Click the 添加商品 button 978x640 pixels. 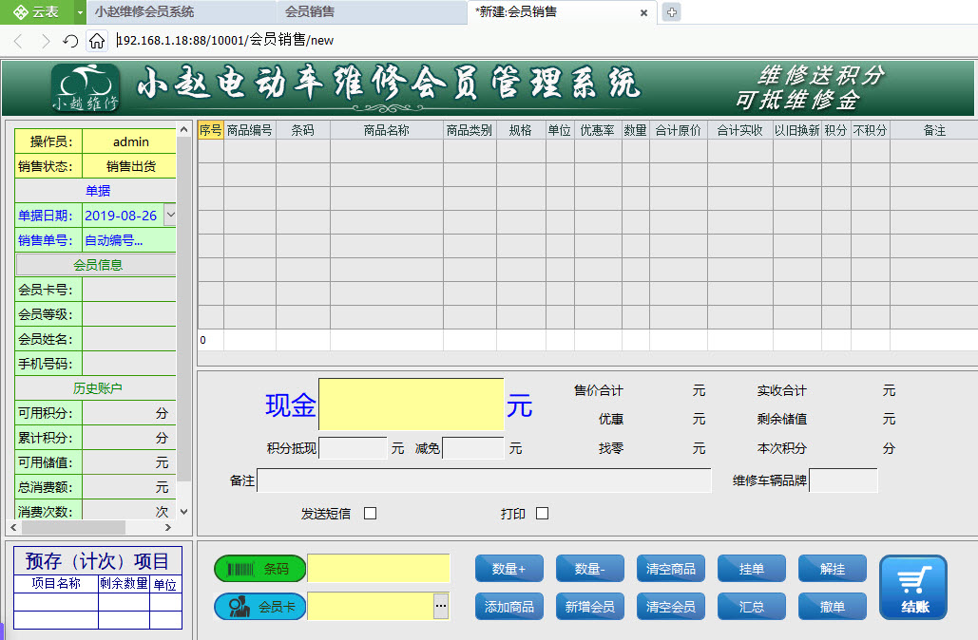(509, 607)
